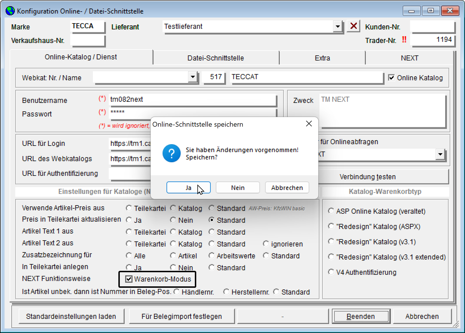Click the Benutzername field tm082next
Image resolution: width=465 pixels, height=333 pixels.
(x=192, y=100)
